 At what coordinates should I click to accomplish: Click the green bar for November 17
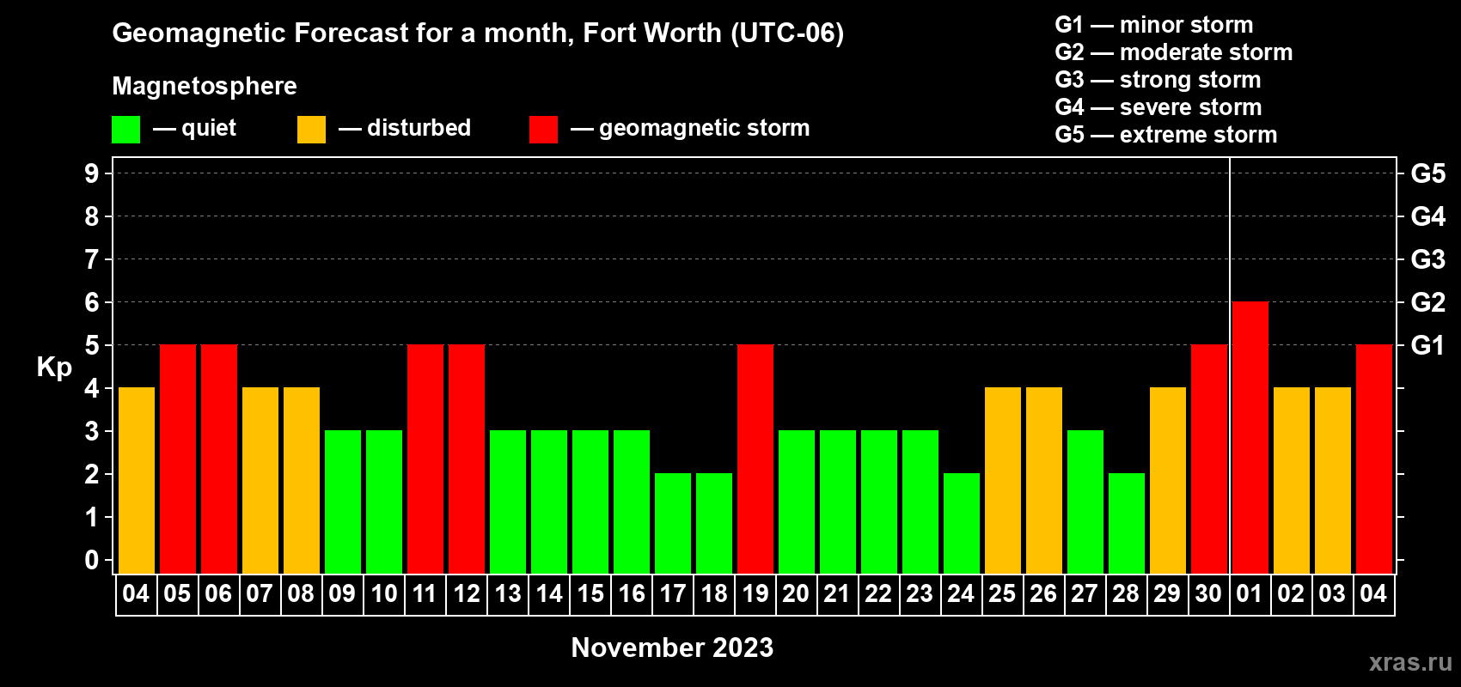[x=673, y=524]
